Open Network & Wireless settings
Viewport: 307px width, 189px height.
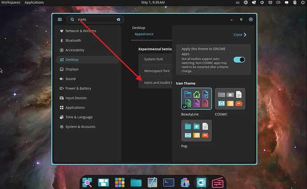point(87,31)
